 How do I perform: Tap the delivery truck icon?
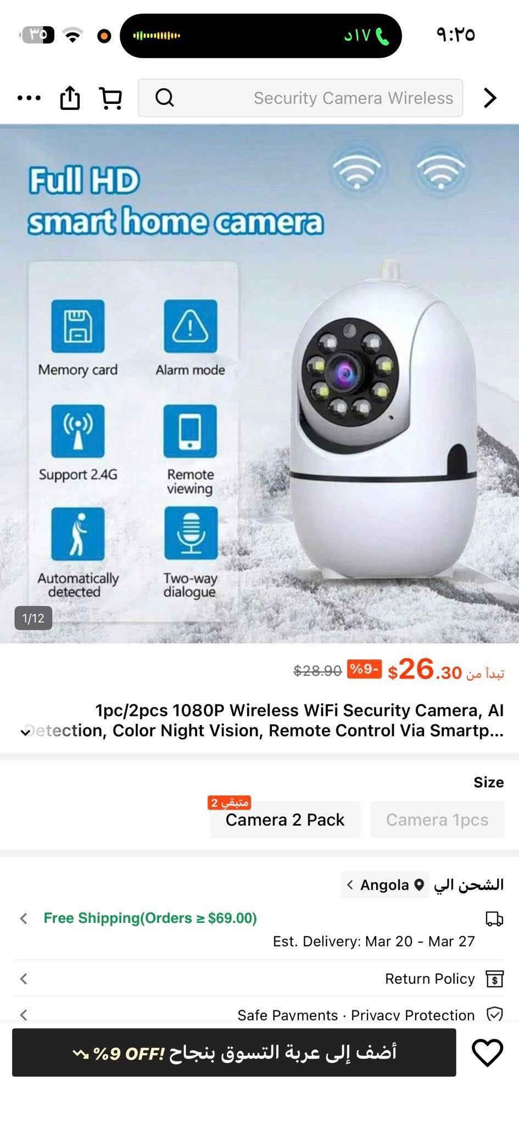point(494,918)
